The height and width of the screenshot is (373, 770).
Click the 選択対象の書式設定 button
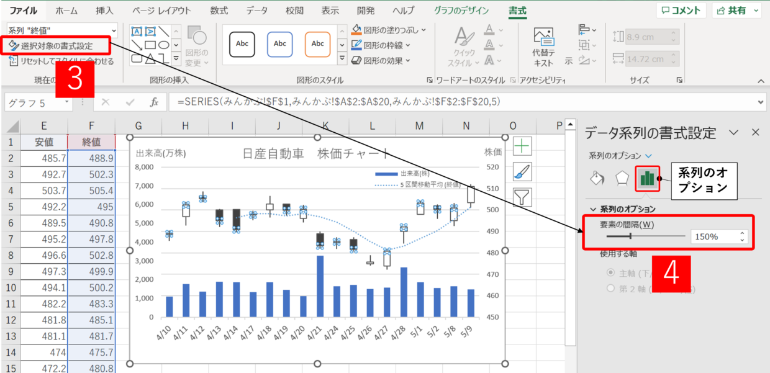click(x=51, y=45)
